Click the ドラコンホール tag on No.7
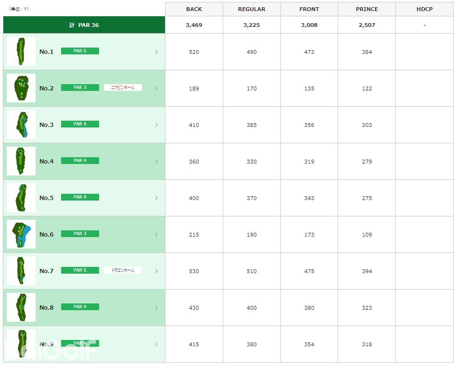This screenshot has width=456, height=365. tap(123, 270)
